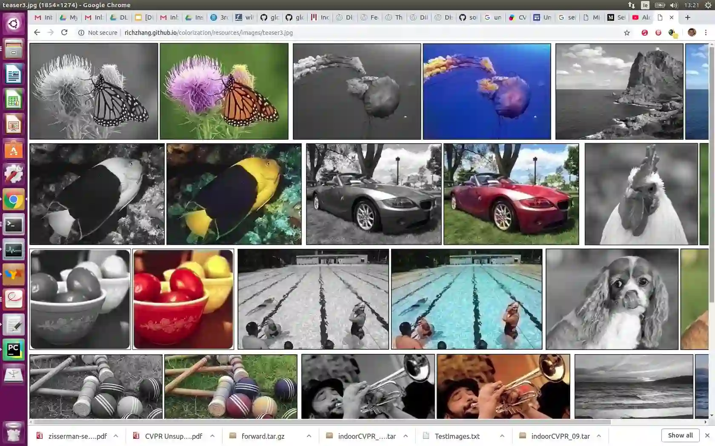Open the Ubuntu Dash home button
Viewport: 715px width, 446px height.
(13, 24)
